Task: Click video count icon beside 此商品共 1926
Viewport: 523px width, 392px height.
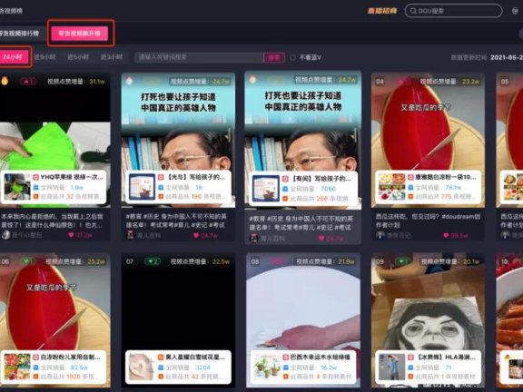Action: [35, 377]
